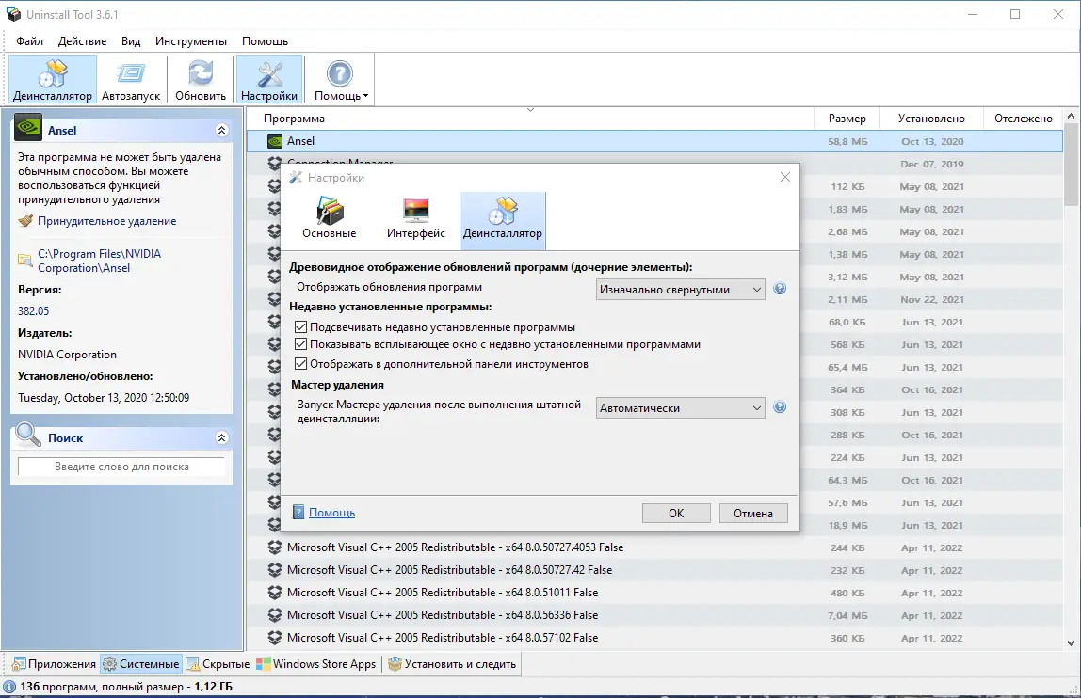Click scroll down arrow of the program list
1081x698 pixels.
coord(1071,642)
